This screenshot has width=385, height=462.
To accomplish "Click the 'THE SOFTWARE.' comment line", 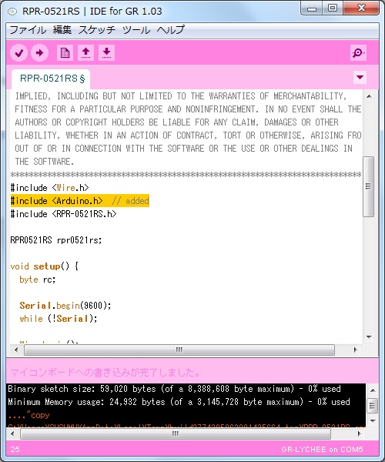I will [45, 162].
